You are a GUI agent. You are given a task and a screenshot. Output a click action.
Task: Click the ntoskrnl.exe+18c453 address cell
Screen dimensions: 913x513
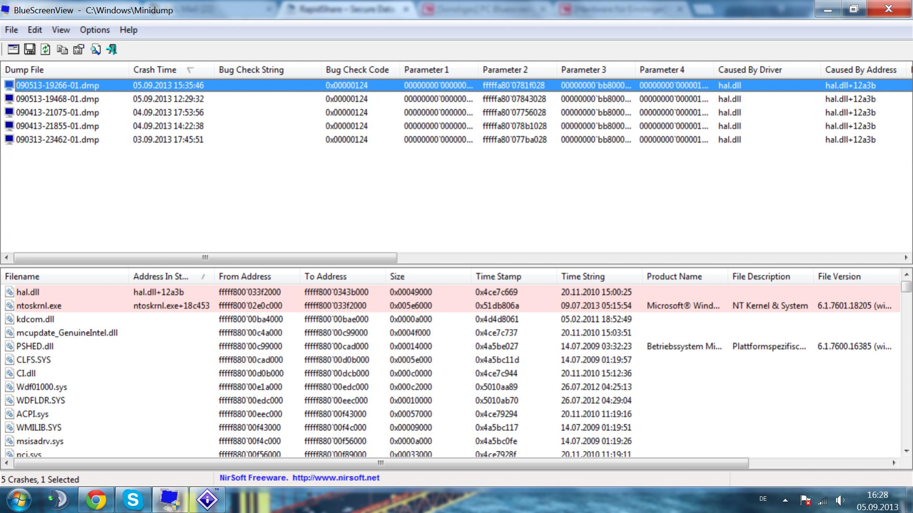point(171,306)
